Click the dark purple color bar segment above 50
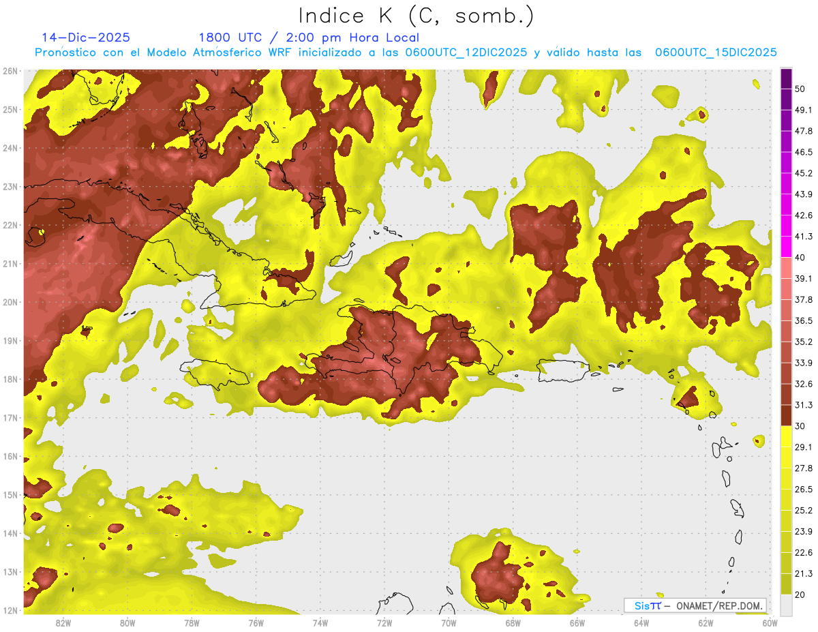818x632 pixels. [786, 78]
